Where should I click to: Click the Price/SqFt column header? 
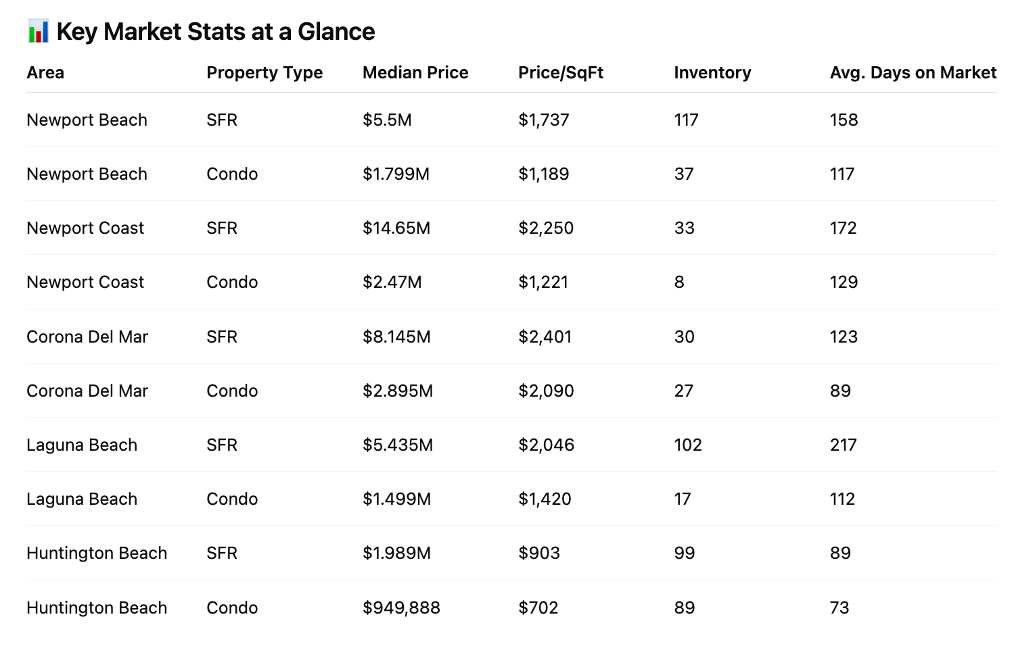(x=561, y=72)
